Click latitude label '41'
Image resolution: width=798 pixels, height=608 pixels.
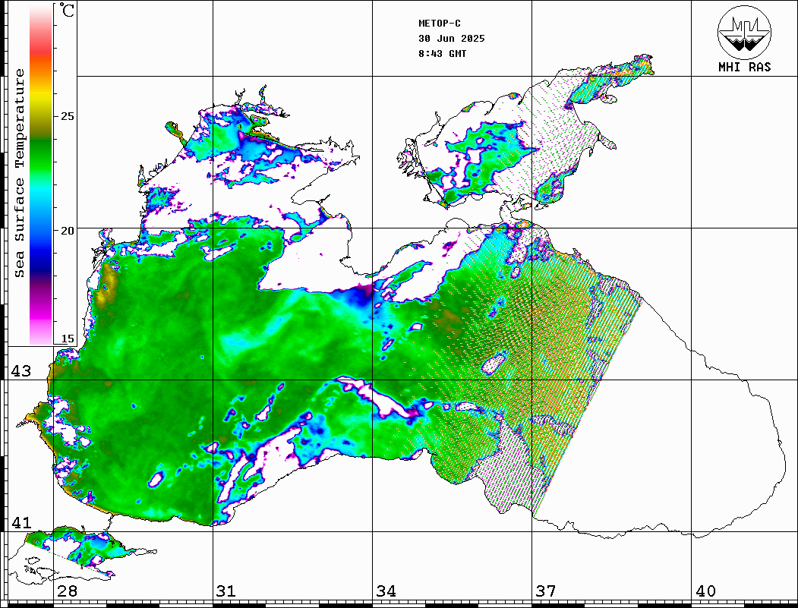pyautogui.click(x=21, y=522)
